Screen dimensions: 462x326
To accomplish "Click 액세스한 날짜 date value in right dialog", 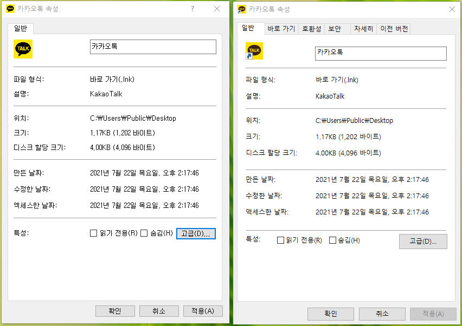I will [372, 212].
